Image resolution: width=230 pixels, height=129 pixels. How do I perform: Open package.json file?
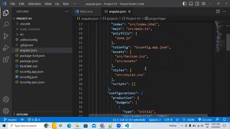click(42, 61)
